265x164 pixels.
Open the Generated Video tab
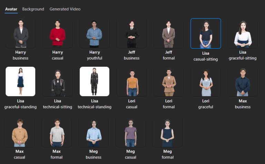coord(65,9)
